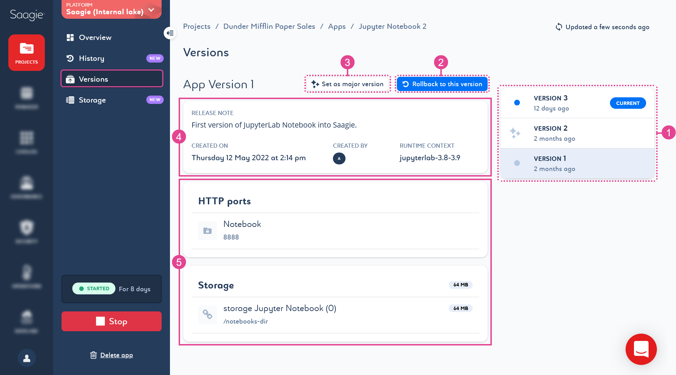
Task: Select Version 3 in the versions list
Action: click(577, 103)
